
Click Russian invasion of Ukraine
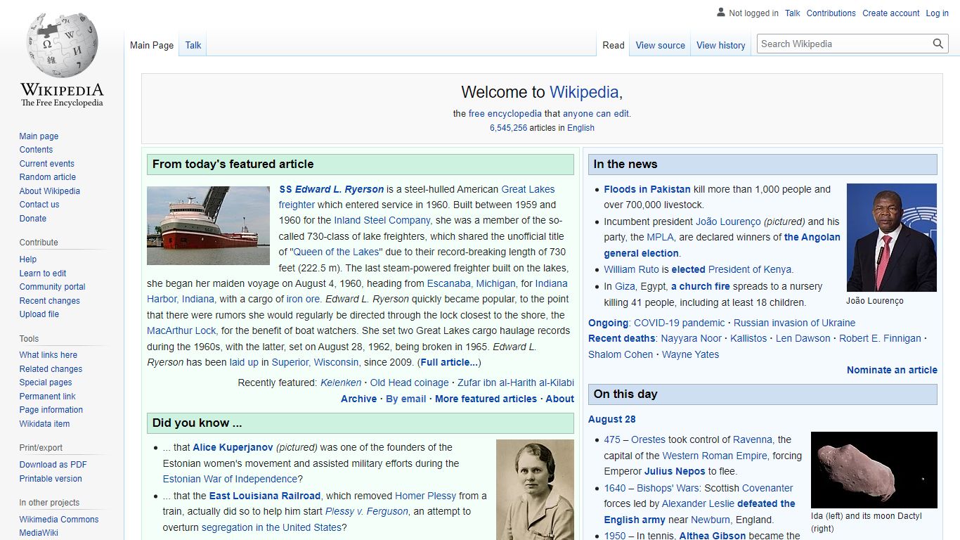795,323
